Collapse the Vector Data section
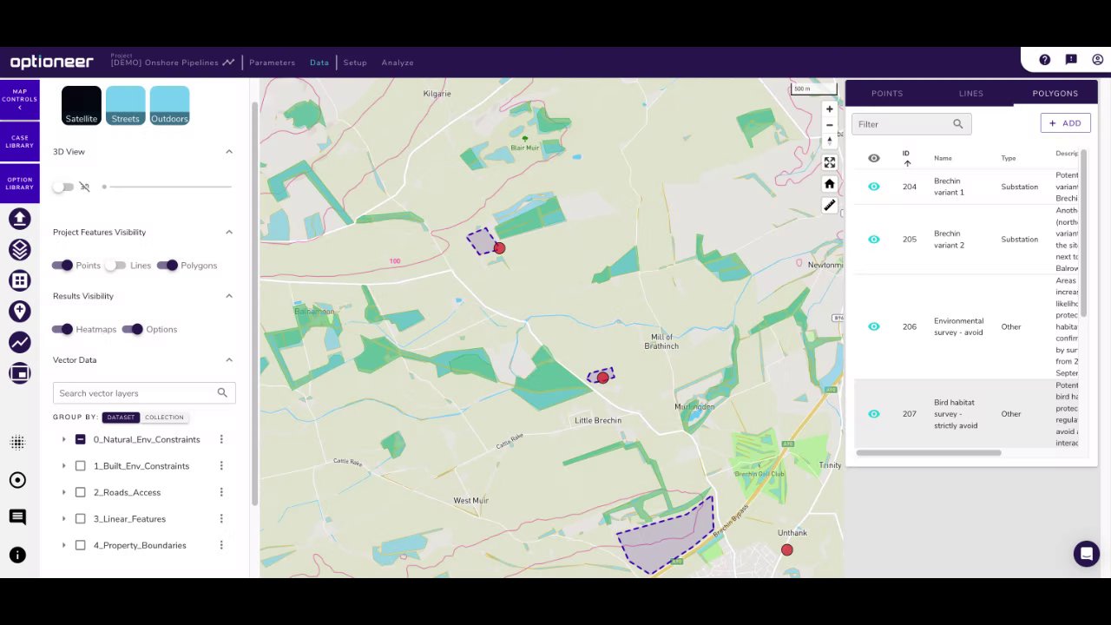 tap(229, 360)
